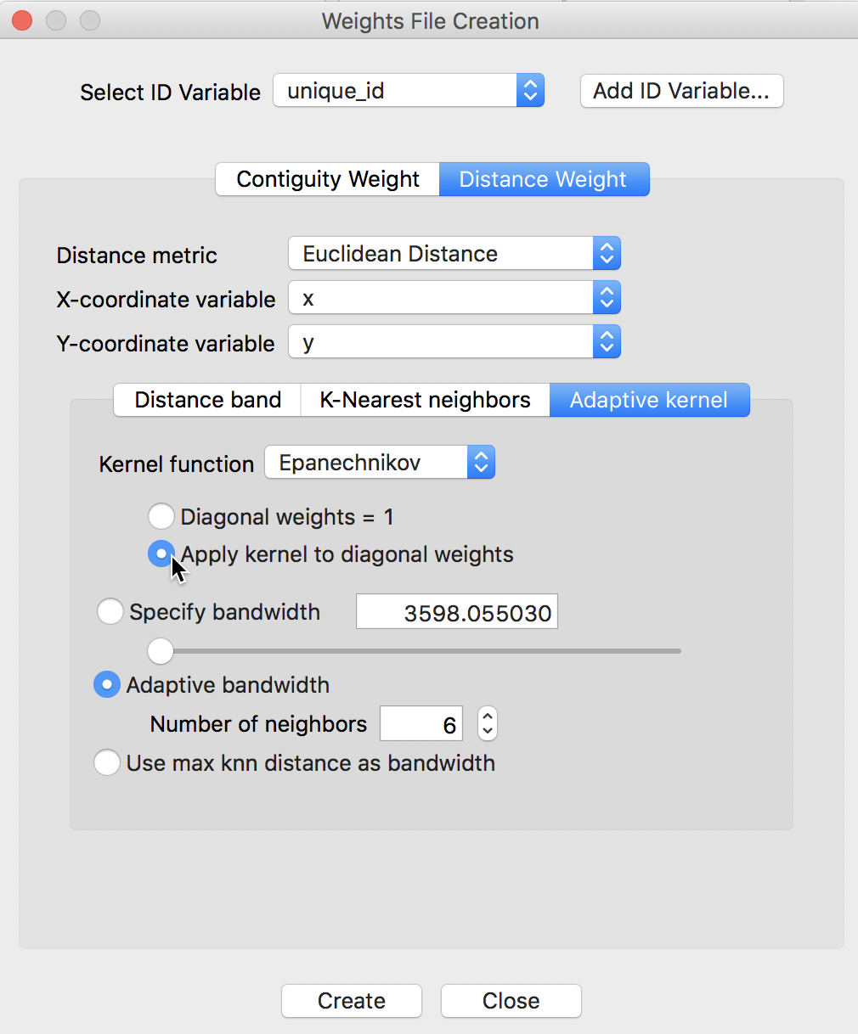Click the Close button
This screenshot has width=858, height=1034.
(x=511, y=1001)
